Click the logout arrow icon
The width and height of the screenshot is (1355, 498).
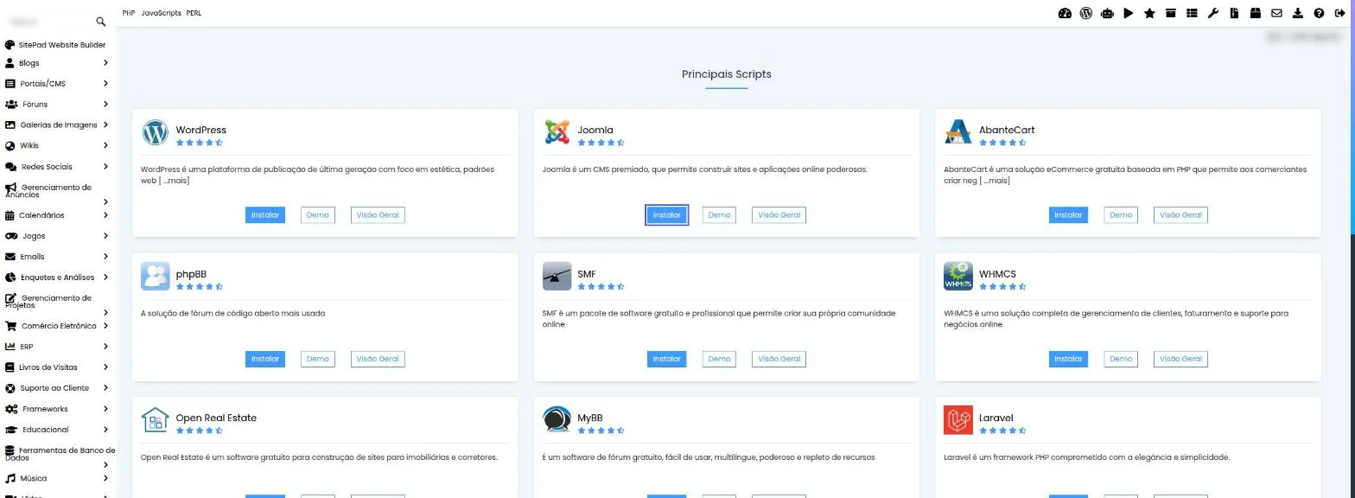point(1340,13)
